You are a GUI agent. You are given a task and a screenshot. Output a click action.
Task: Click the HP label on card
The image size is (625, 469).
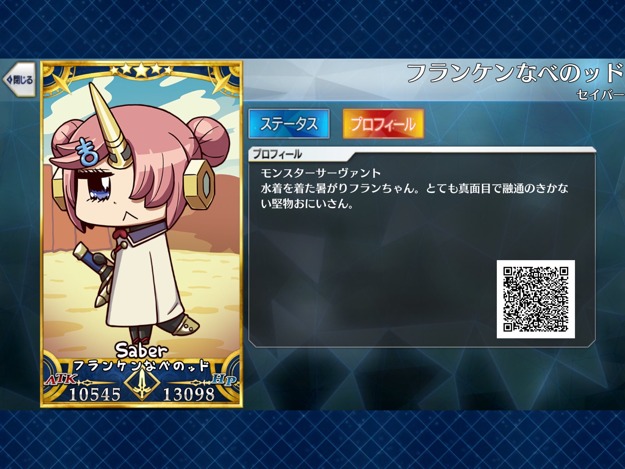pos(224,380)
